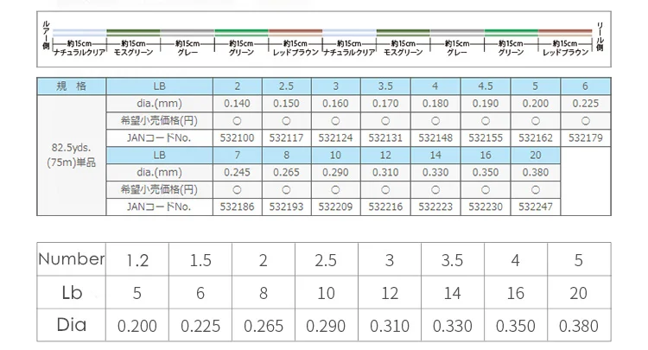Select 0.380 in the Number table's Dia row
This screenshot has height=350, width=648.
[579, 326]
